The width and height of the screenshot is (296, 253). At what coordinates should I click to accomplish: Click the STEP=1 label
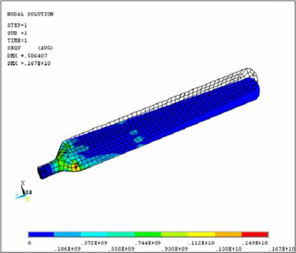click(x=17, y=25)
